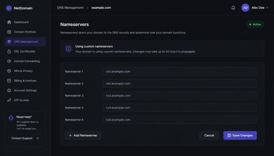Click the Nameservers page heading
The height and width of the screenshot is (156, 274).
pos(75,24)
